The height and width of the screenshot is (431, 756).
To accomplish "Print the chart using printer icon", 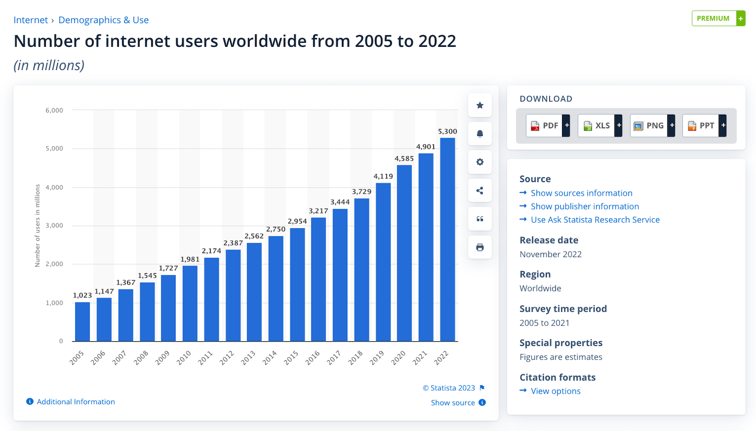I will [480, 248].
